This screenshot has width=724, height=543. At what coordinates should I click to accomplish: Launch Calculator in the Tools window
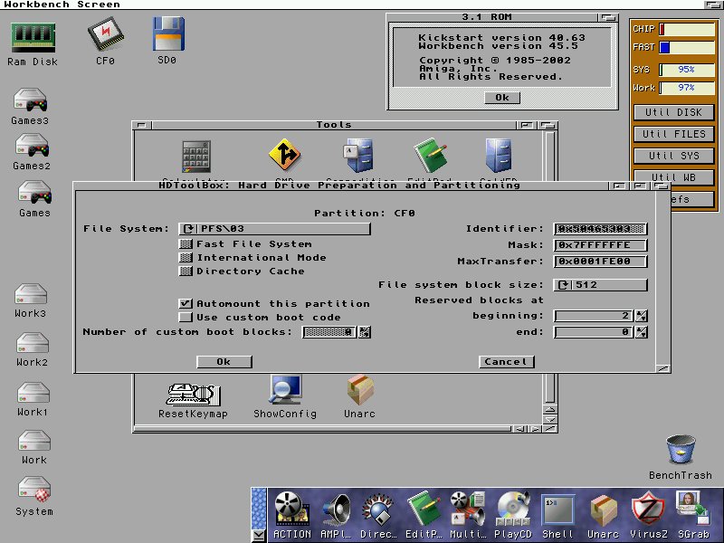click(196, 157)
